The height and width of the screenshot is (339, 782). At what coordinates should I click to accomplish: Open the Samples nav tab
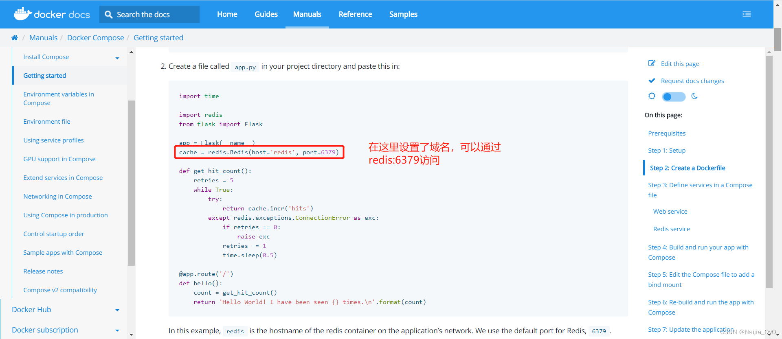click(403, 14)
